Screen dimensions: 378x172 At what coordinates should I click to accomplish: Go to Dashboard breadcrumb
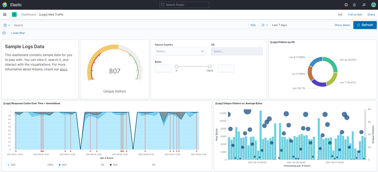click(28, 14)
